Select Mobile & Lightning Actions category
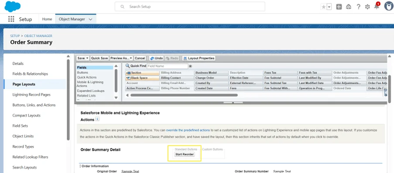 click(x=90, y=84)
